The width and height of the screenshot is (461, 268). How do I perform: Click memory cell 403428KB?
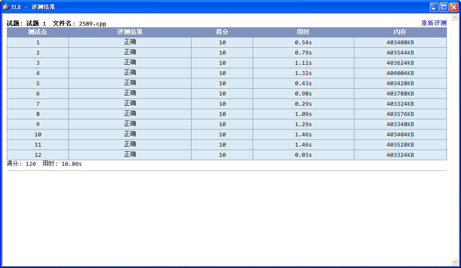pos(400,84)
